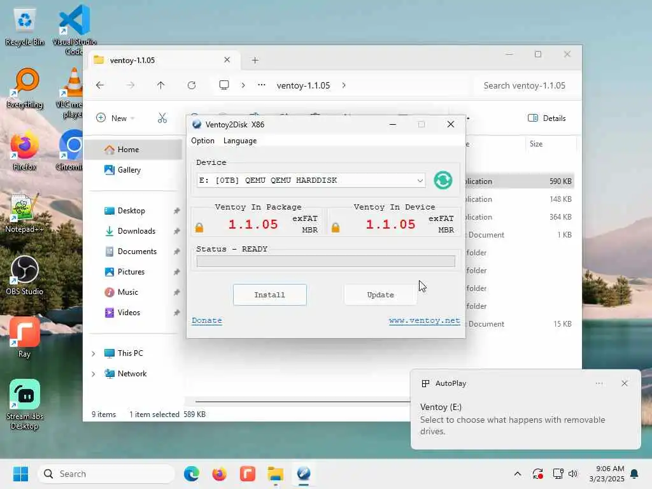The image size is (652, 489).
Task: Select Home in the navigation pane
Action: (134, 150)
